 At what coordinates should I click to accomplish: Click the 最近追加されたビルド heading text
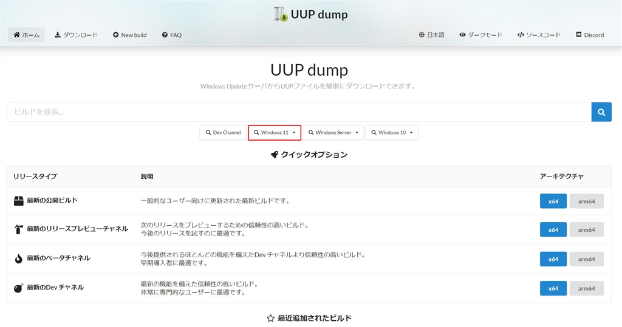315,318
